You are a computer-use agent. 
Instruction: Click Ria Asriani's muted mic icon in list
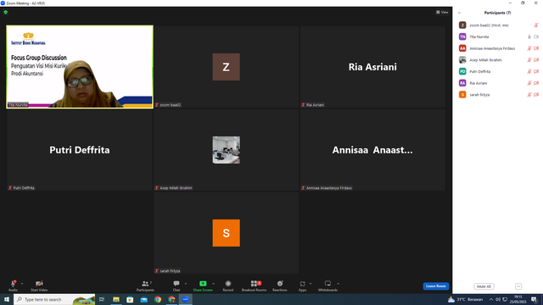pyautogui.click(x=529, y=83)
